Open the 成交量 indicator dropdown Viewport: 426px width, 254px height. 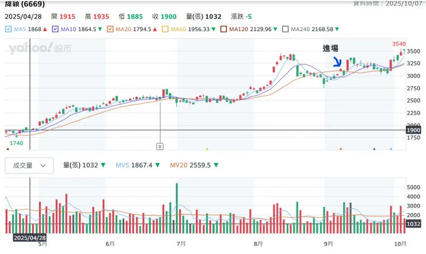[29, 165]
